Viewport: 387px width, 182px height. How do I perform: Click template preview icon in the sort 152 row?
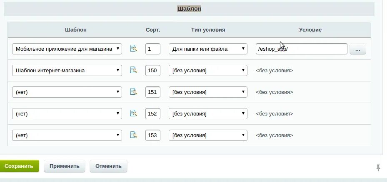[x=133, y=113]
